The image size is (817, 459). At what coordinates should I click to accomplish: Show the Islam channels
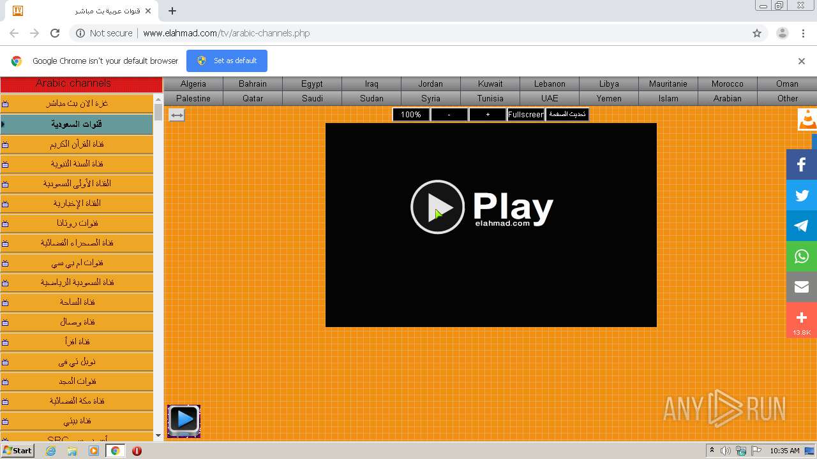pyautogui.click(x=668, y=98)
